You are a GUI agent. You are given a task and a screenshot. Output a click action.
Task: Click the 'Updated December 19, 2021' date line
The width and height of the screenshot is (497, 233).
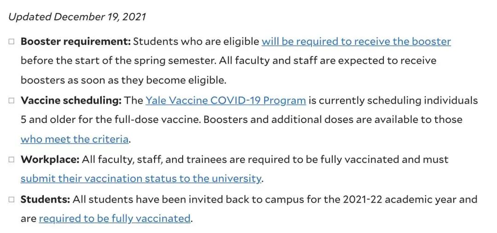(x=77, y=17)
